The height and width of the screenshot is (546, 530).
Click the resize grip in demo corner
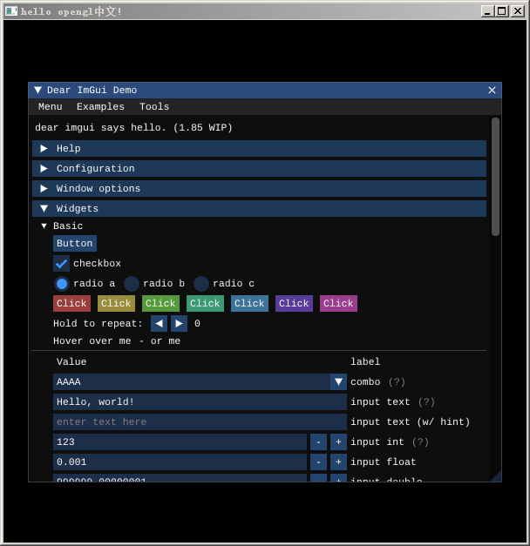(x=497, y=477)
